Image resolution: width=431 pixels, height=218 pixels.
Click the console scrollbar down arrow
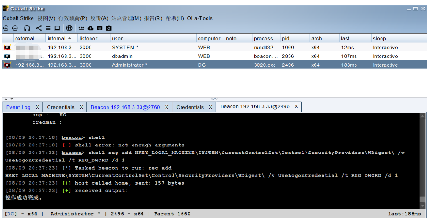click(x=423, y=206)
